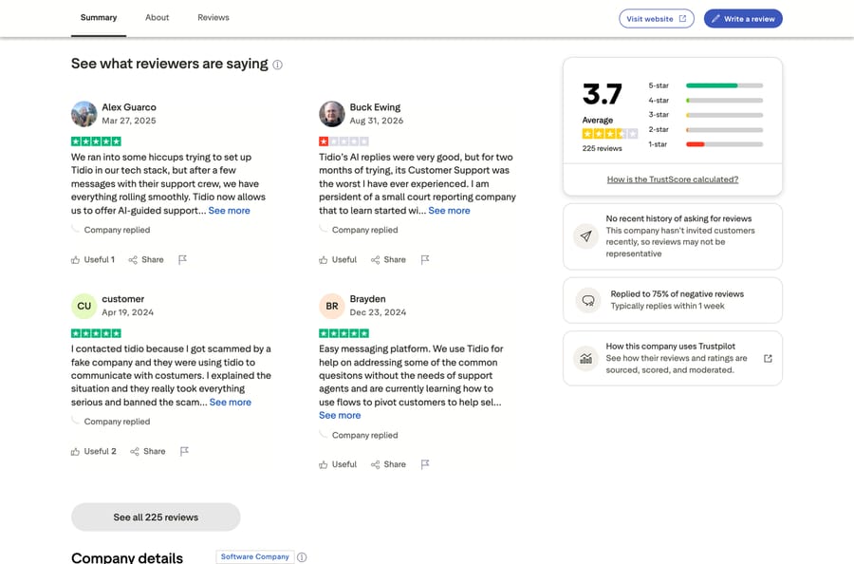This screenshot has width=854, height=564.
Task: Open Alex Guarco's profile picture
Action: (x=84, y=114)
